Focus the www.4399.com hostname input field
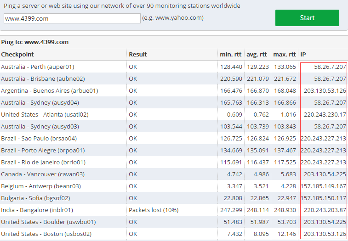The height and width of the screenshot is (241, 348). tap(72, 18)
